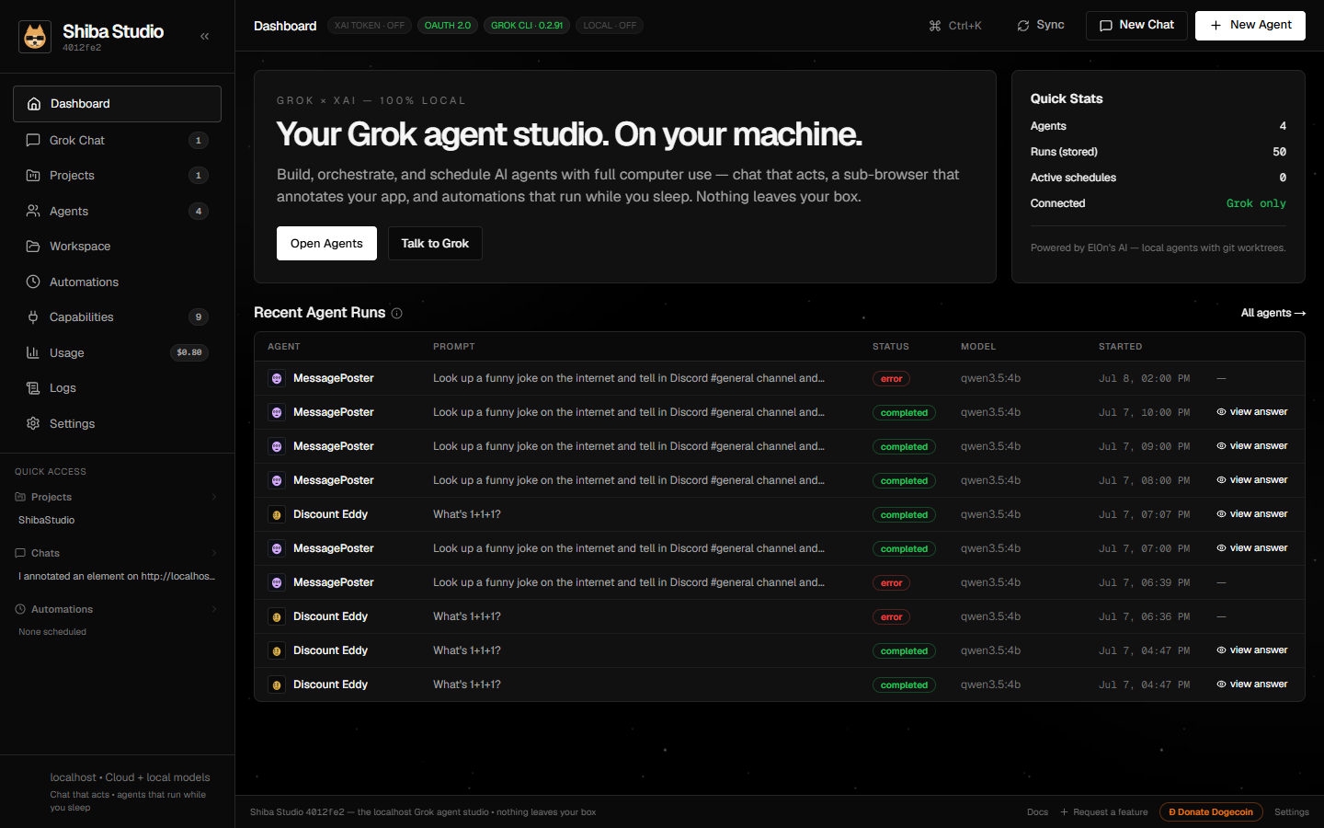
Task: Create a New Agent from the header
Action: [x=1250, y=26]
